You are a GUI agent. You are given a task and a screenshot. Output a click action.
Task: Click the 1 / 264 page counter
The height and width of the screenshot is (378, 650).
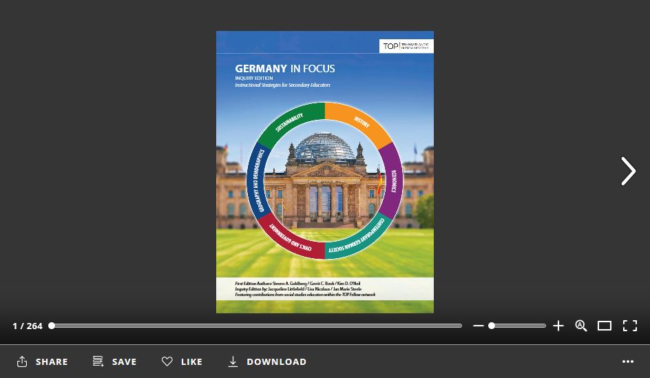[x=28, y=326]
